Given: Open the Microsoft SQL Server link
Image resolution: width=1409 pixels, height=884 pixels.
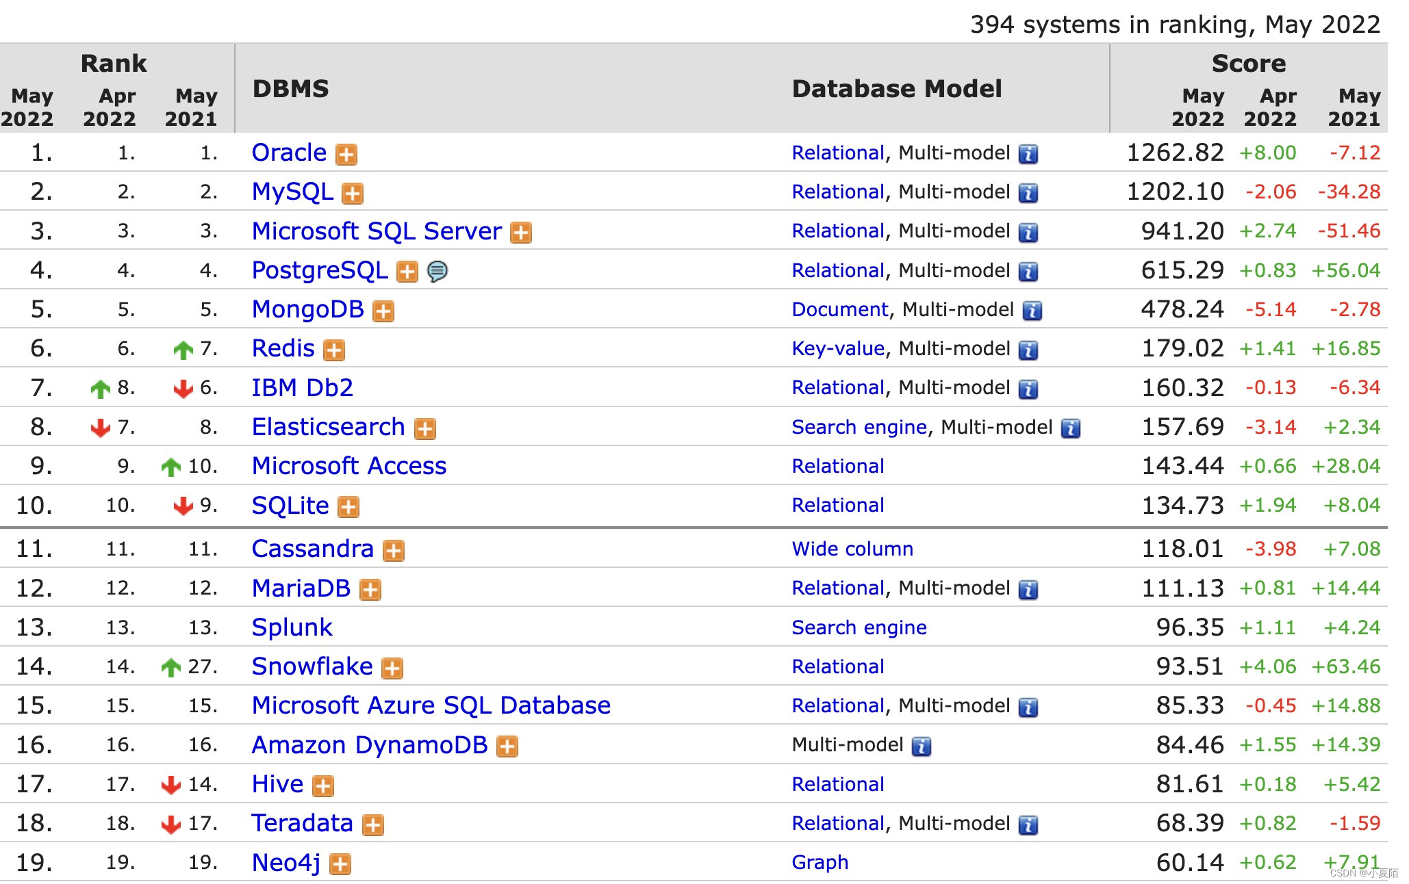Looking at the screenshot, I should tap(377, 231).
